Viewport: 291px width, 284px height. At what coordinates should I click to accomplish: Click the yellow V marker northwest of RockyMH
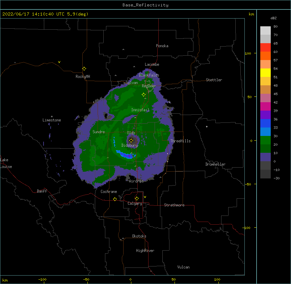pos(59,62)
